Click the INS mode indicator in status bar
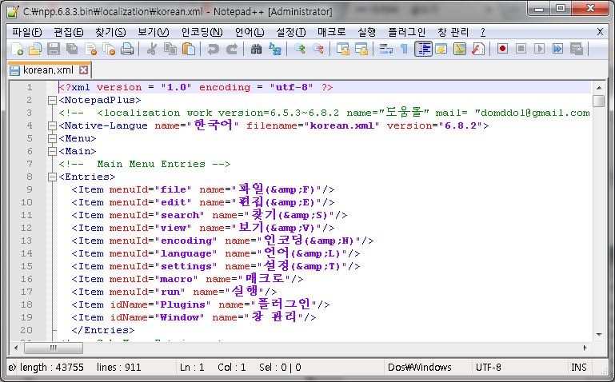Image resolution: width=615 pixels, height=382 pixels. (579, 367)
